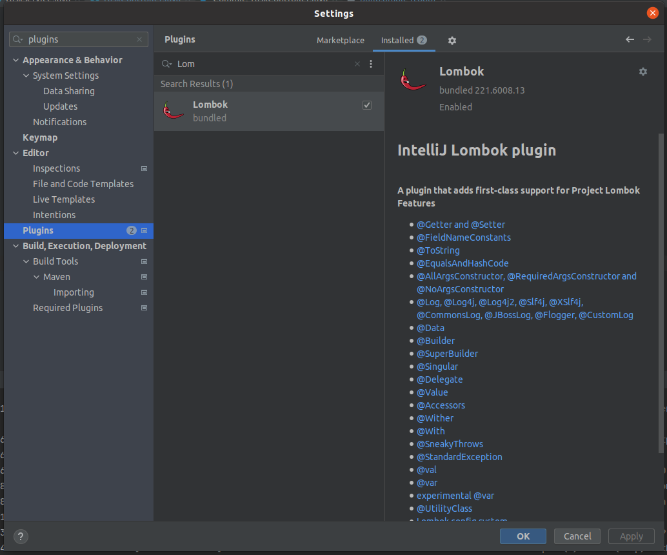The image size is (667, 555).
Task: Click the gear beside the Installed tab
Action: click(x=452, y=41)
